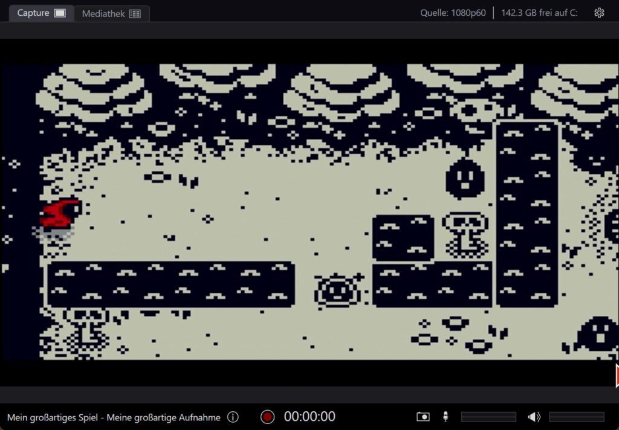Click the 142.3 GB frei auf C: label
The width and height of the screenshot is (619, 430).
539,13
